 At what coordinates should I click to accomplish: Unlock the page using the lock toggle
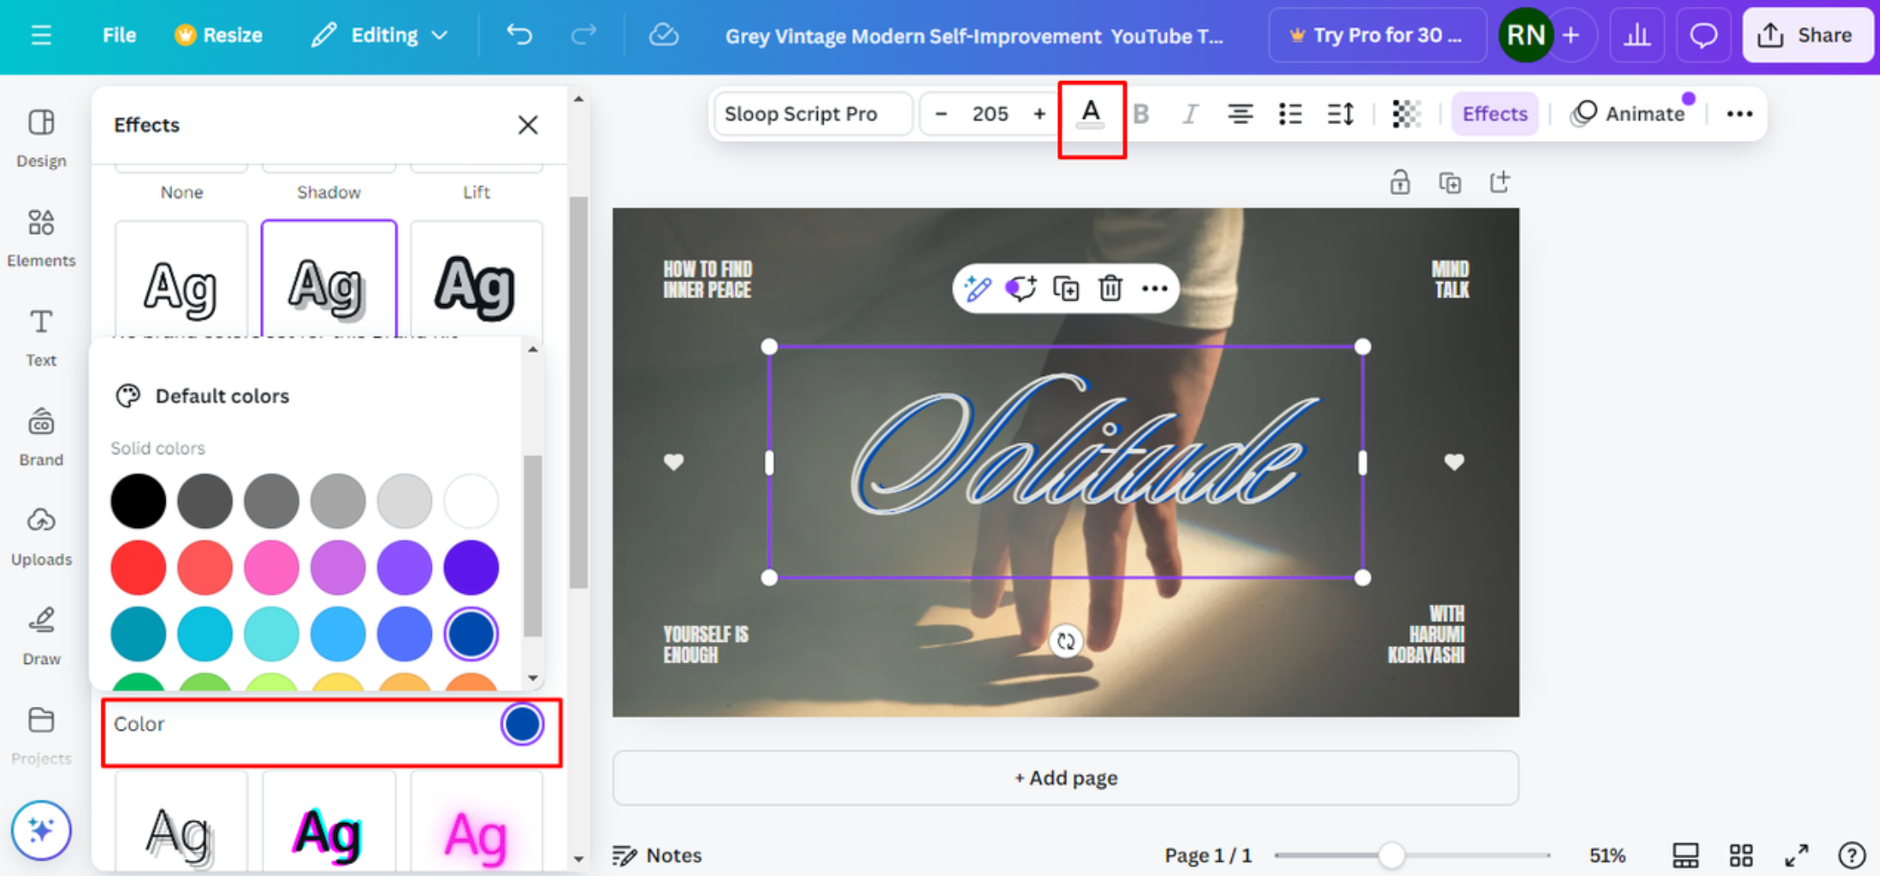[1399, 181]
